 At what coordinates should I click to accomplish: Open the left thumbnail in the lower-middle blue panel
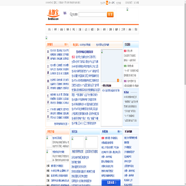pyautogui.click(x=78, y=142)
